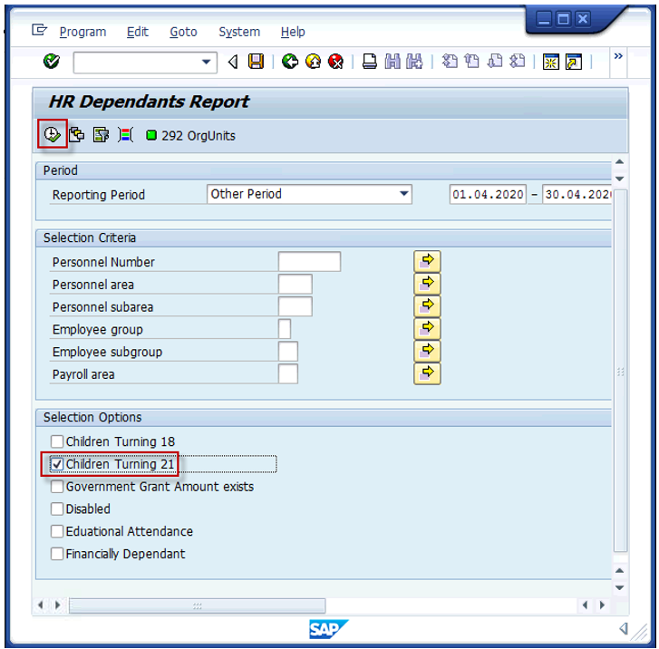Enable Government Grant Amount exists checkbox
This screenshot has height=649, width=659.
pos(57,487)
